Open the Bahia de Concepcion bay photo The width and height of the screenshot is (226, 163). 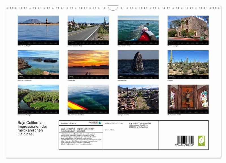(38, 62)
